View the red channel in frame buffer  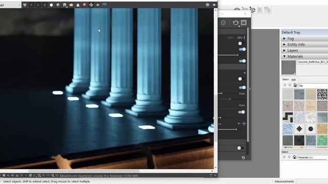(31, 5)
